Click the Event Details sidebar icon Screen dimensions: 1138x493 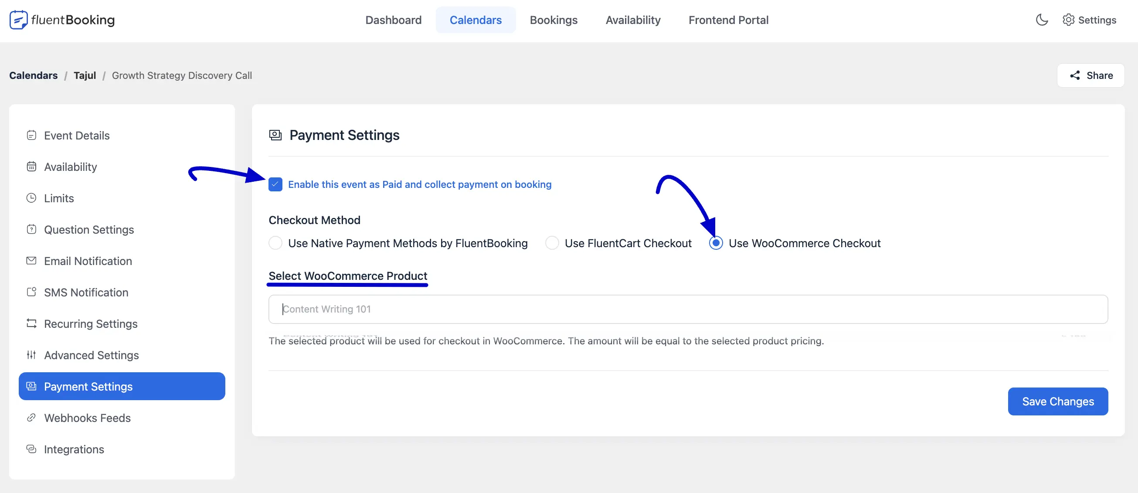31,135
